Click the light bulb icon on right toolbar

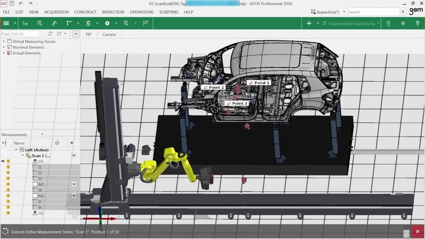(418, 23)
